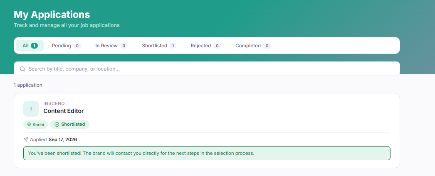The image size is (435, 176).
Task: Open the In Review tab
Action: pos(111,46)
